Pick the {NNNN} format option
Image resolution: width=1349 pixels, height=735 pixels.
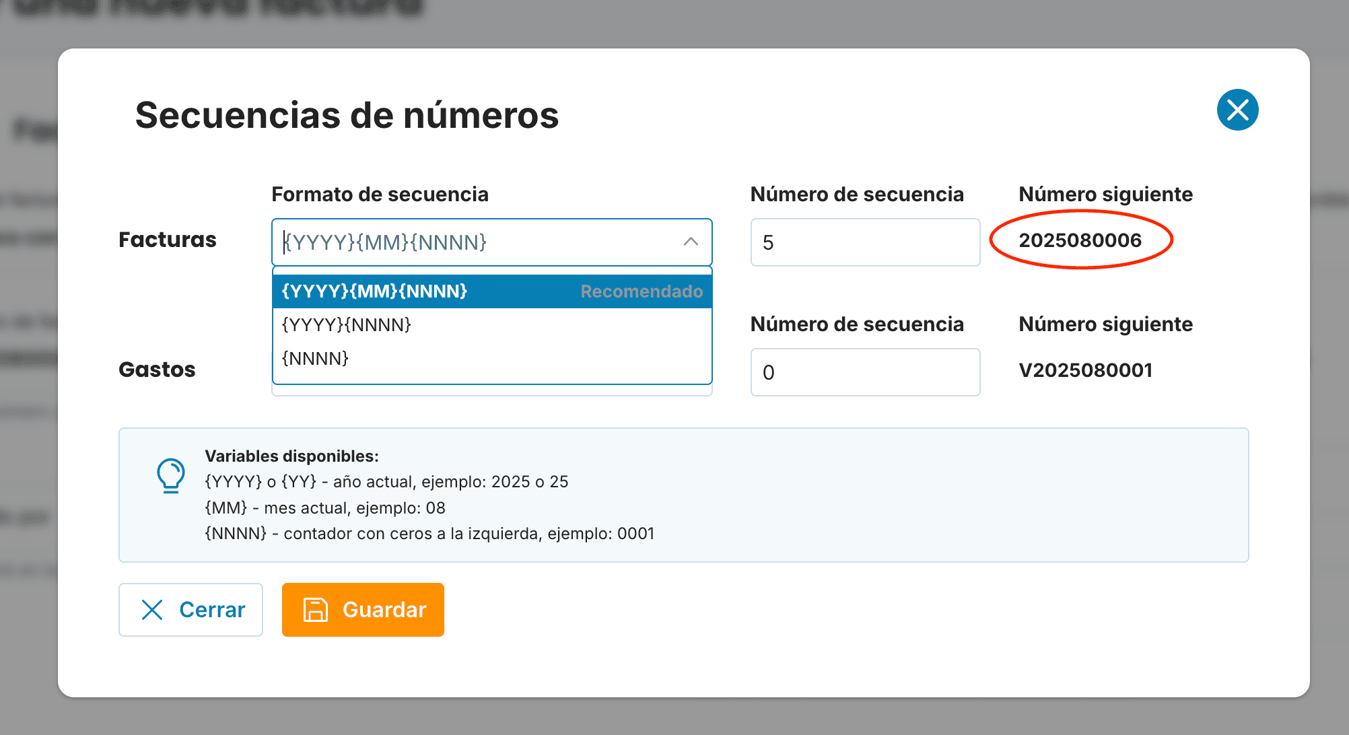[492, 359]
